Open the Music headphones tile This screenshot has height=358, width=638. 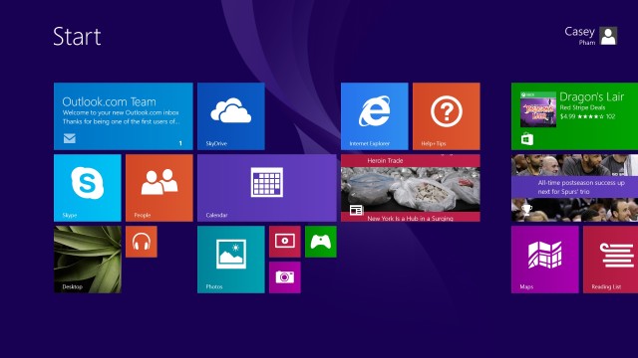(x=142, y=242)
